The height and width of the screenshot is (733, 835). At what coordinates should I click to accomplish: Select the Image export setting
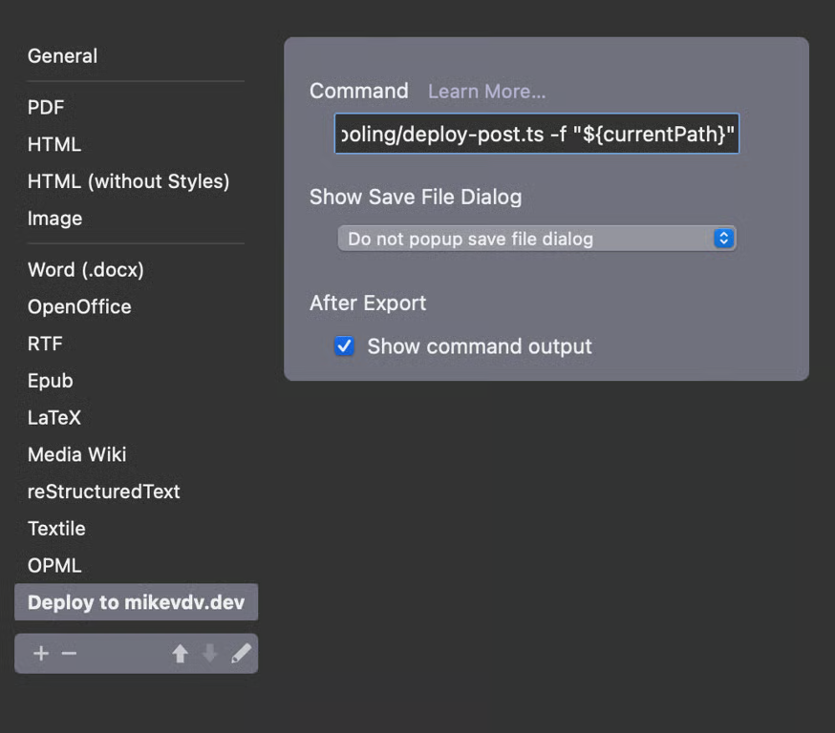point(54,219)
